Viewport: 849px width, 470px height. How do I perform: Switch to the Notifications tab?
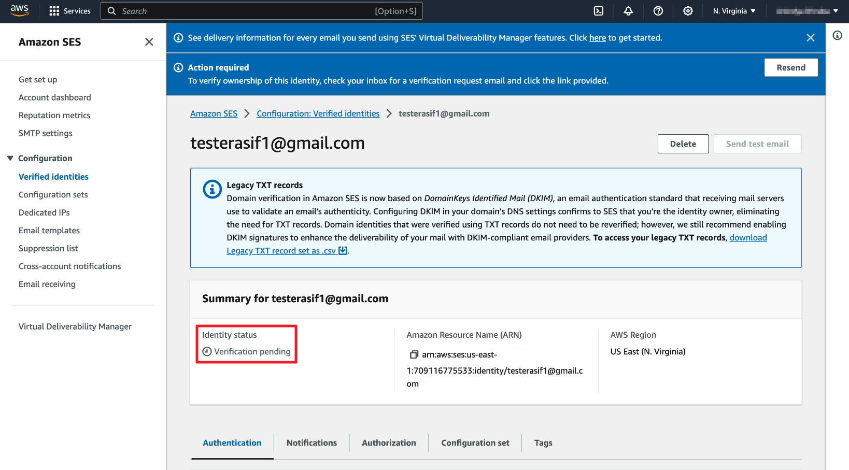point(312,443)
